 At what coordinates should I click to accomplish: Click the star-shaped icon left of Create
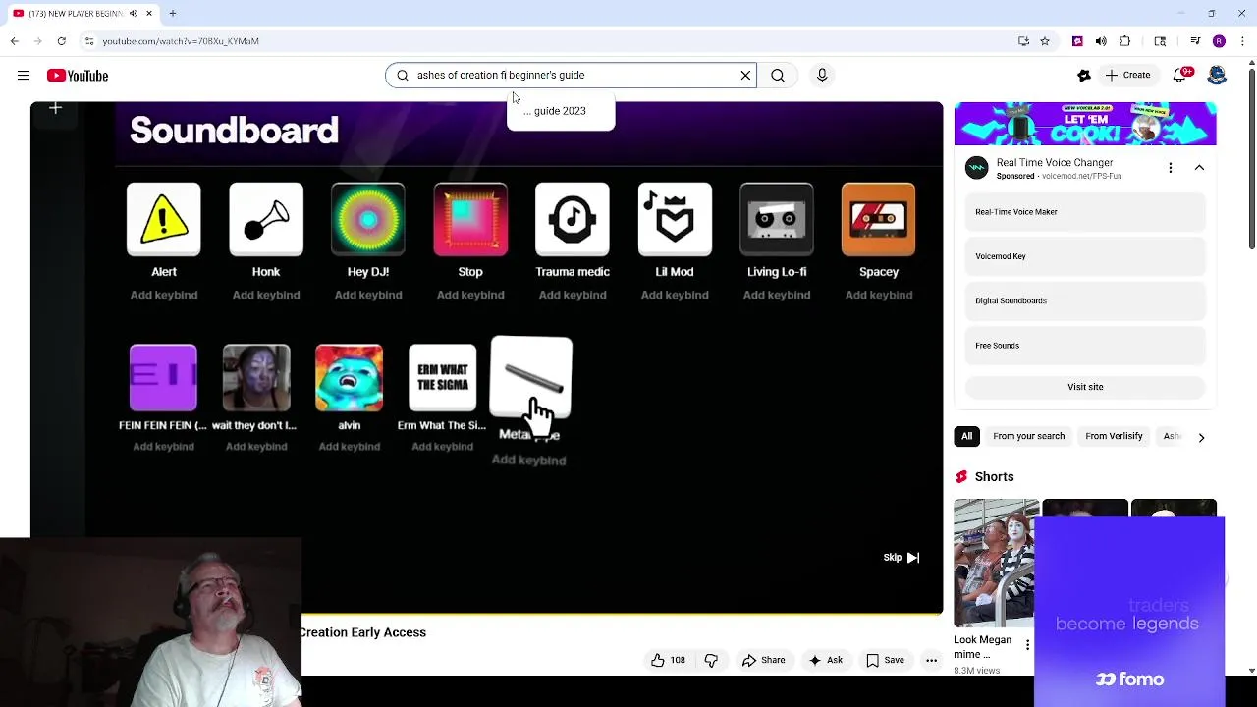pyautogui.click(x=1084, y=76)
